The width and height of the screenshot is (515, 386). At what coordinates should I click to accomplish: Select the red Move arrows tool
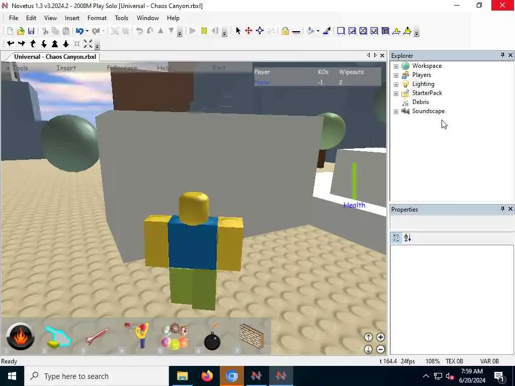pos(248,31)
